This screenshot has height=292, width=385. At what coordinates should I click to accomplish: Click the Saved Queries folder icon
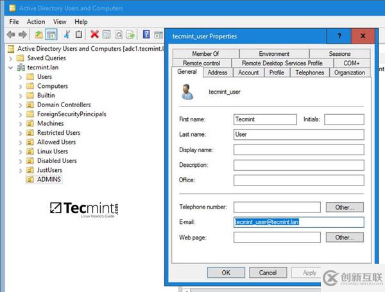[x=21, y=58]
